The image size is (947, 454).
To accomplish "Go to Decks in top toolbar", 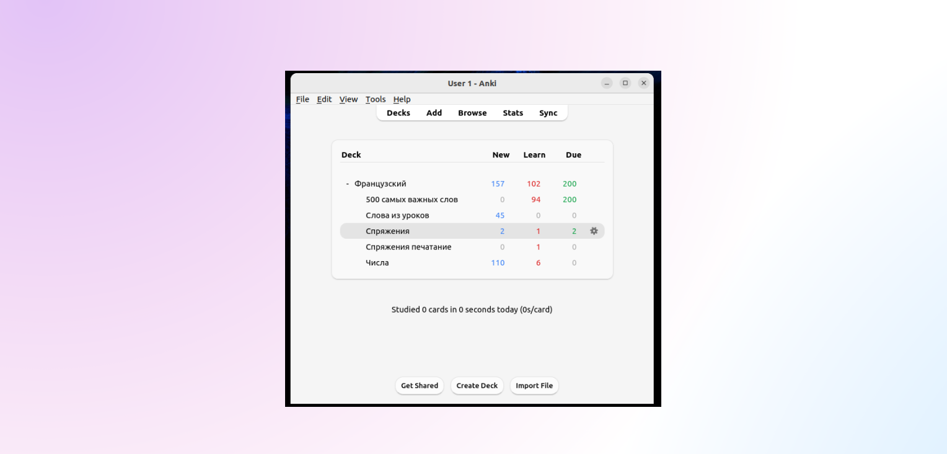I will 399,113.
